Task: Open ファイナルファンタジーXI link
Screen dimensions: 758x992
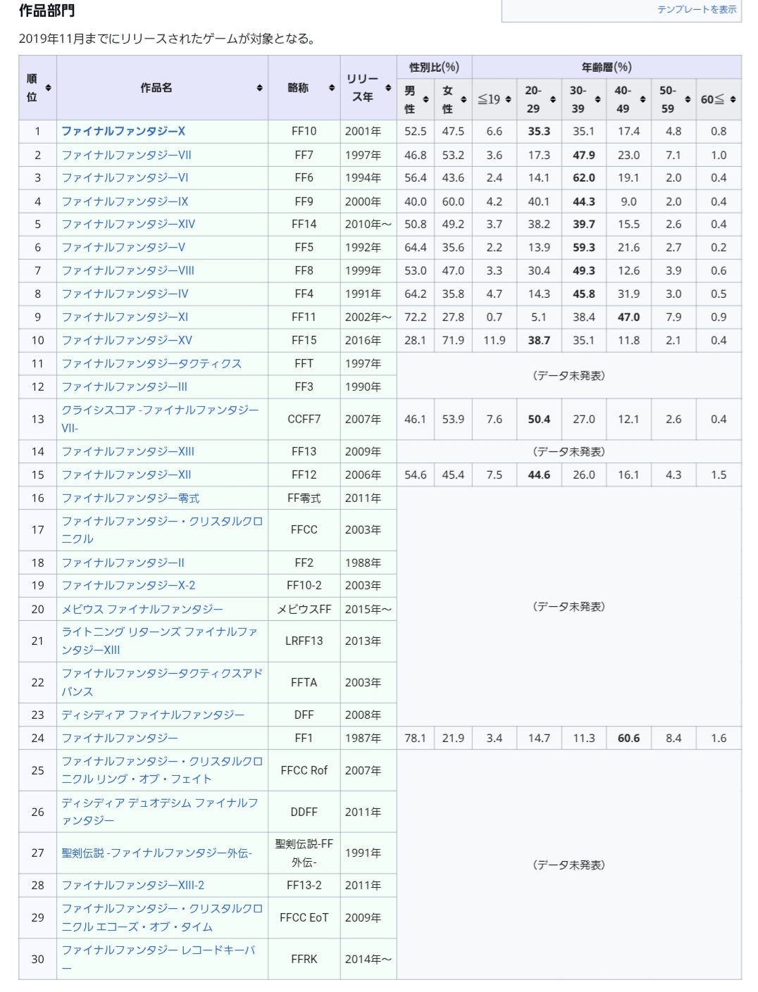Action: tap(125, 317)
